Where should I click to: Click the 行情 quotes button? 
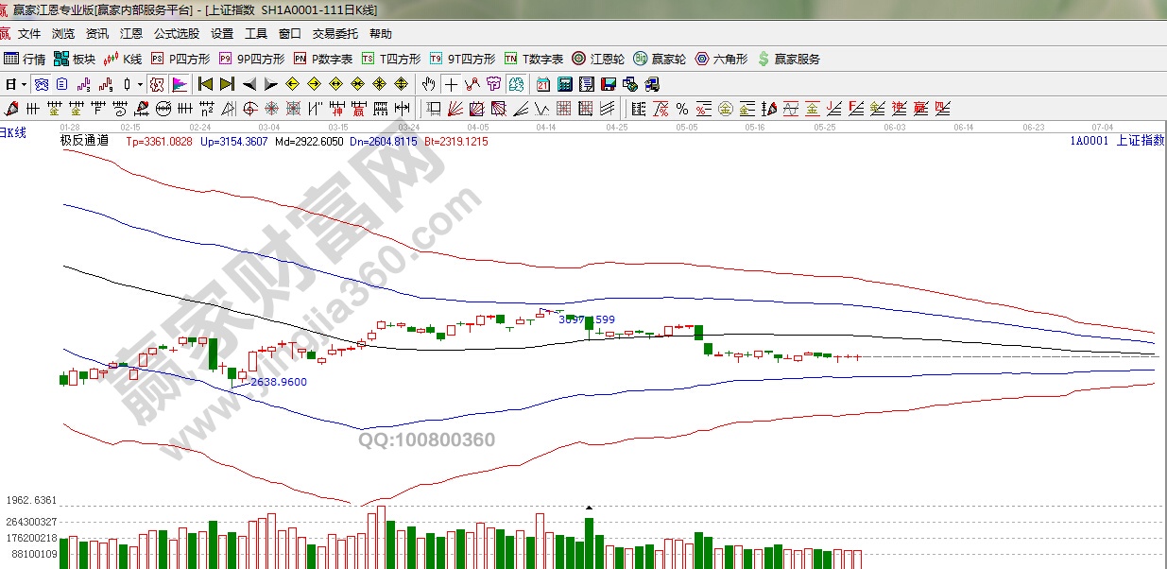pyautogui.click(x=26, y=59)
